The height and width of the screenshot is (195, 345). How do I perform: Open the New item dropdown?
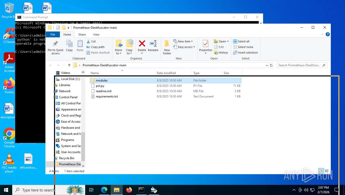pos(183,41)
